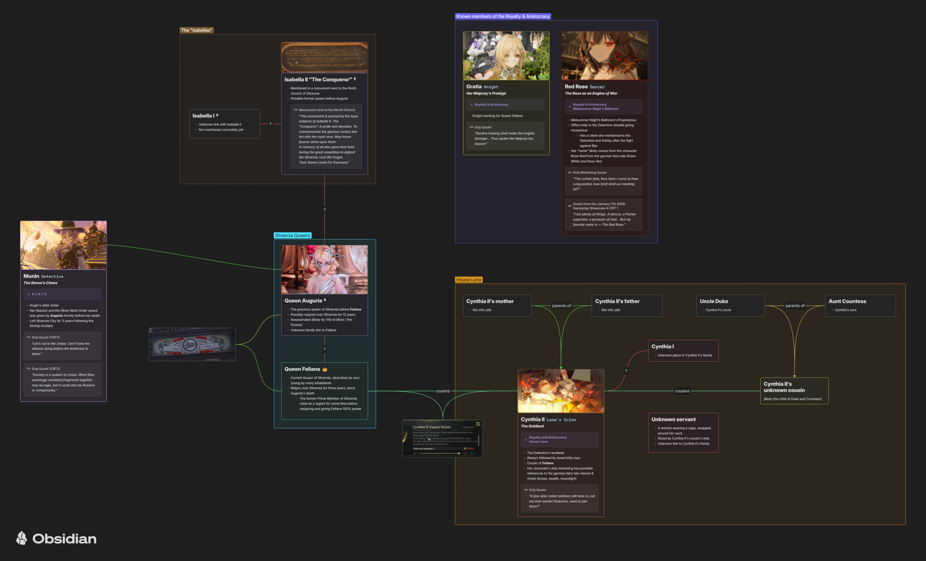
Task: Click the quote icon on Red Rose's Drip Marketing Quote
Action: pyautogui.click(x=570, y=172)
